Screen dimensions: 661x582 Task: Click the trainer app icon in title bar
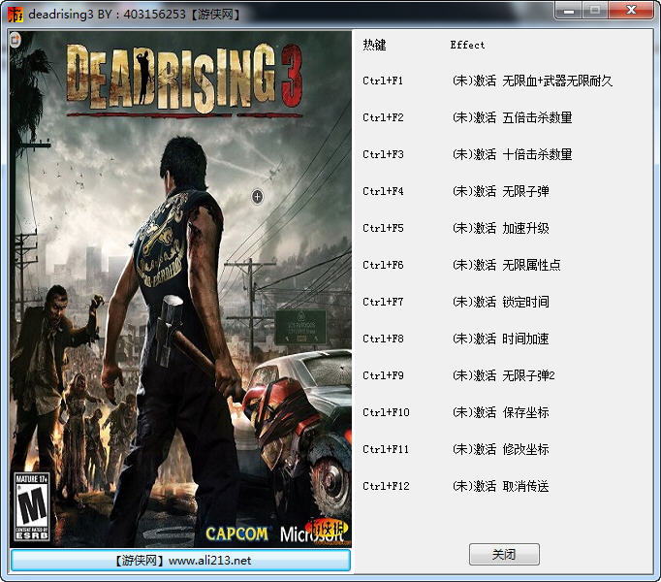click(16, 15)
